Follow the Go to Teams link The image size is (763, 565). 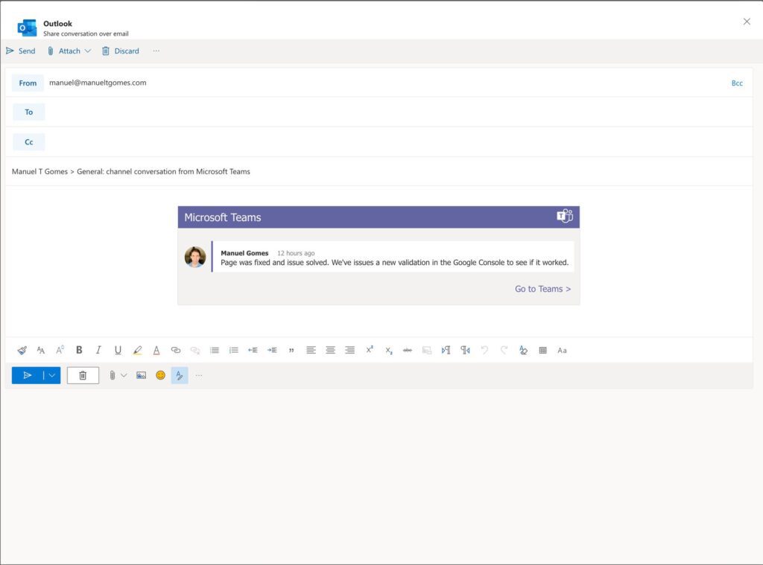pyautogui.click(x=542, y=289)
